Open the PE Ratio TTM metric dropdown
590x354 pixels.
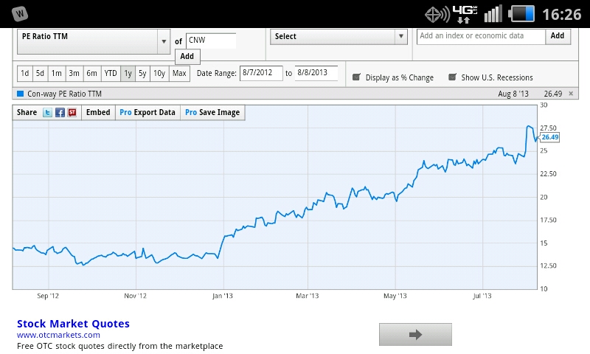pyautogui.click(x=94, y=41)
